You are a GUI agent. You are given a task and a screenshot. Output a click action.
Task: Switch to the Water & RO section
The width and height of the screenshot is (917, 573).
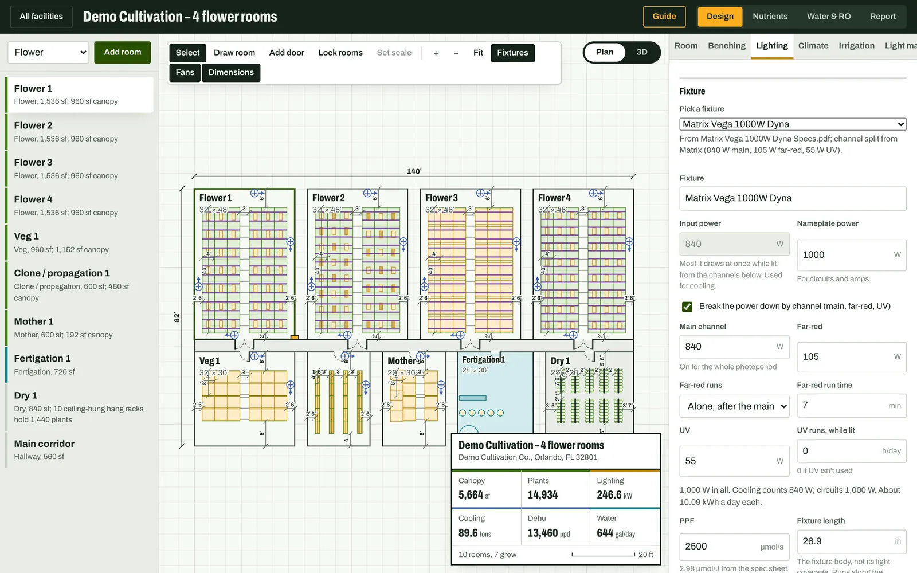(829, 17)
